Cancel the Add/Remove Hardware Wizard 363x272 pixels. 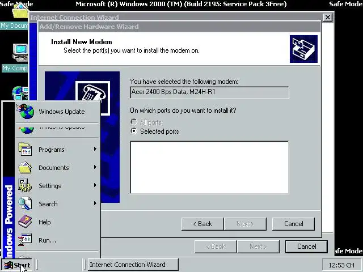(294, 224)
